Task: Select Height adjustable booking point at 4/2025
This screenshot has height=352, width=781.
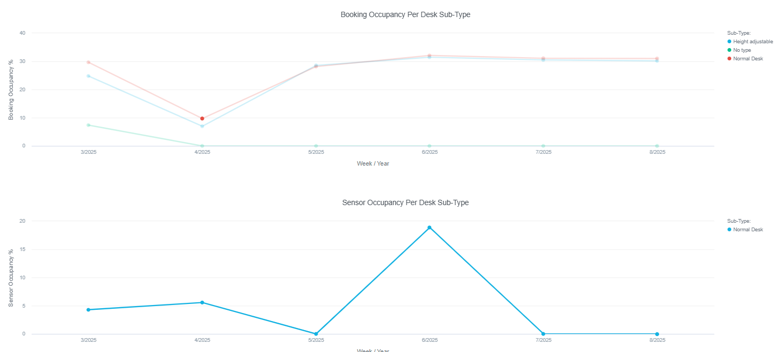Action: (x=202, y=126)
